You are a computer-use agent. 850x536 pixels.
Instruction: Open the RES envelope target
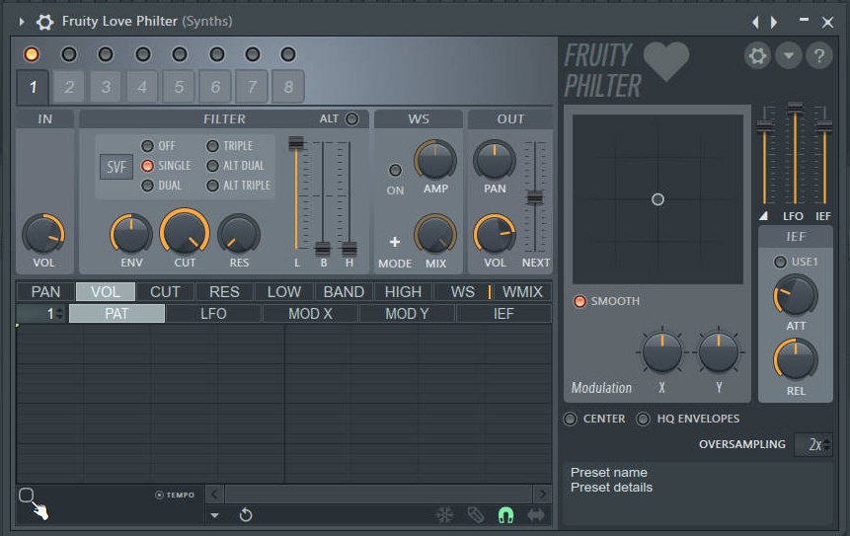pyautogui.click(x=224, y=291)
